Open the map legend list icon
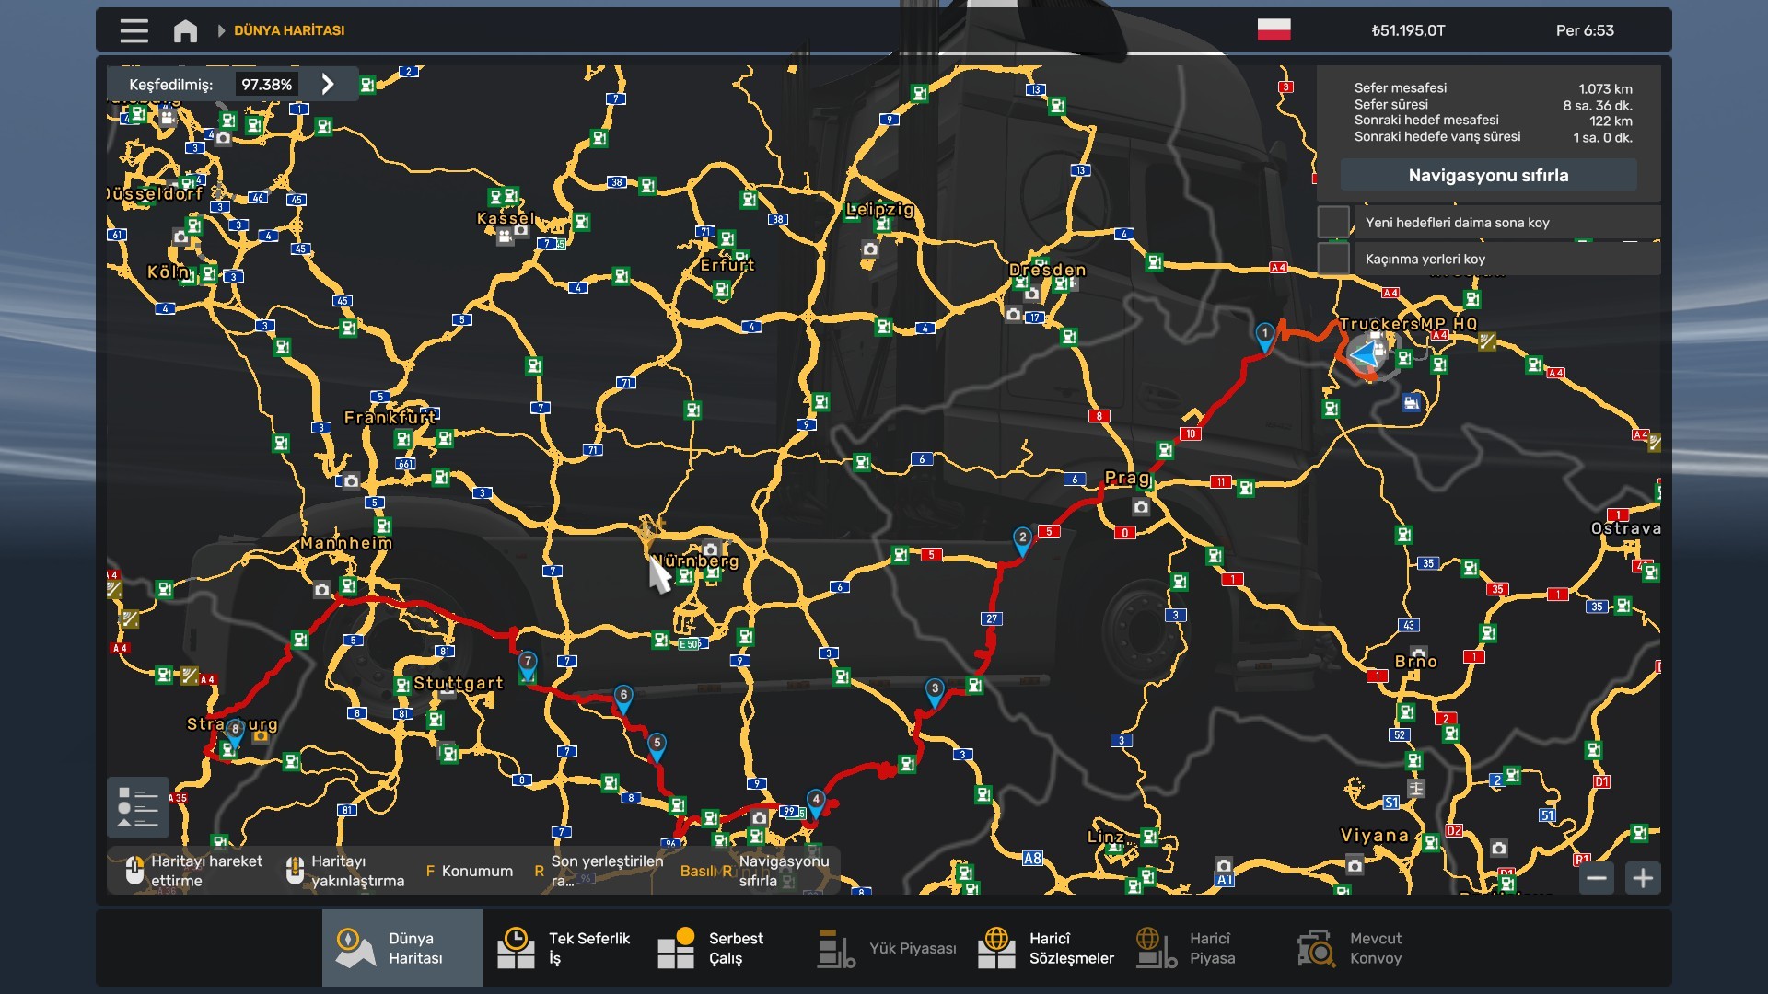Image resolution: width=1768 pixels, height=994 pixels. [138, 807]
